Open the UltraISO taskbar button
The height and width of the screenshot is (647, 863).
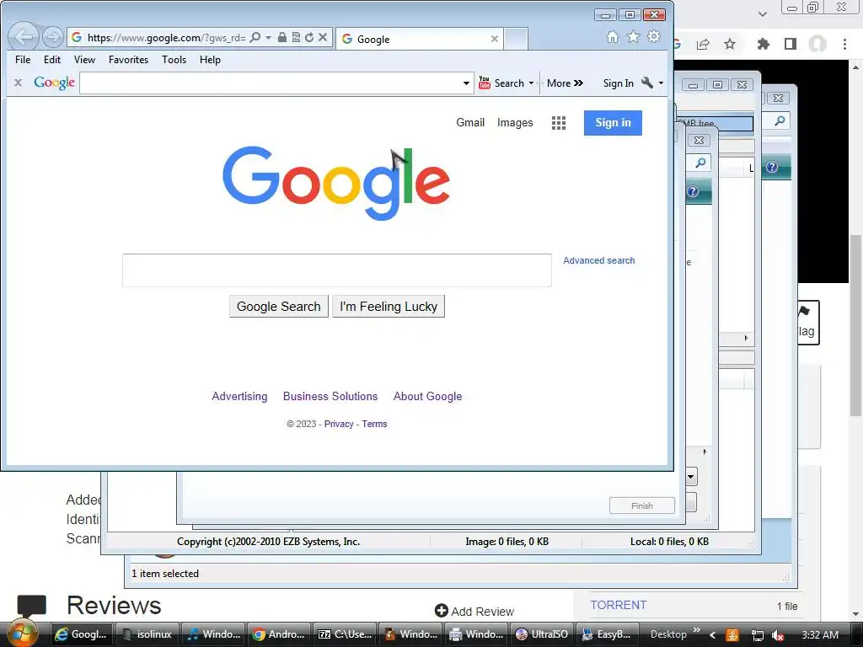click(x=542, y=634)
